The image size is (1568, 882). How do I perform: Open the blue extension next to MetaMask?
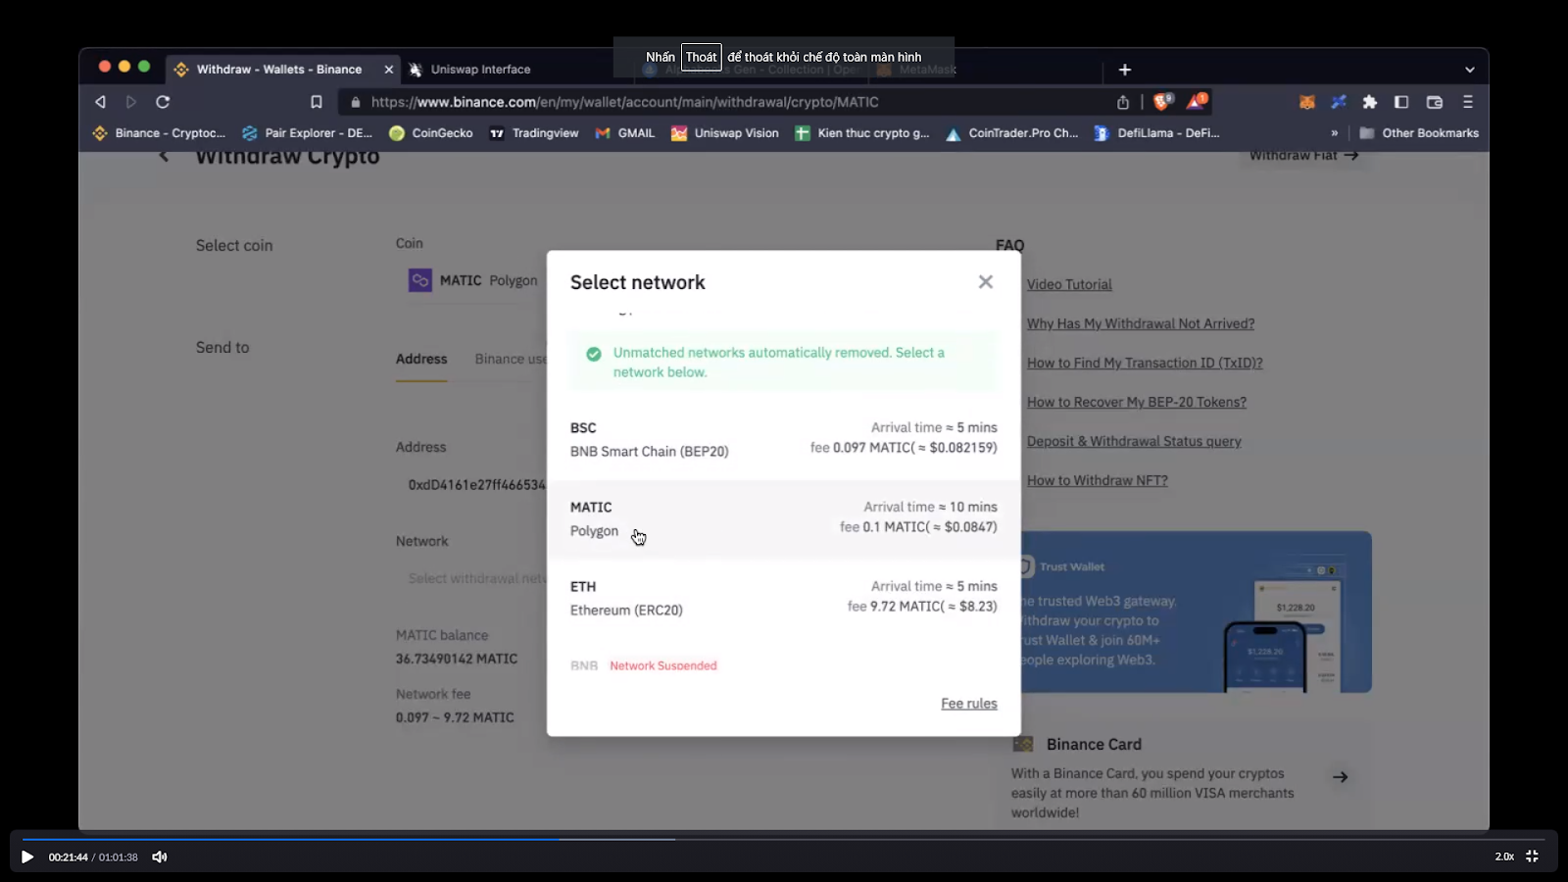pos(1339,102)
